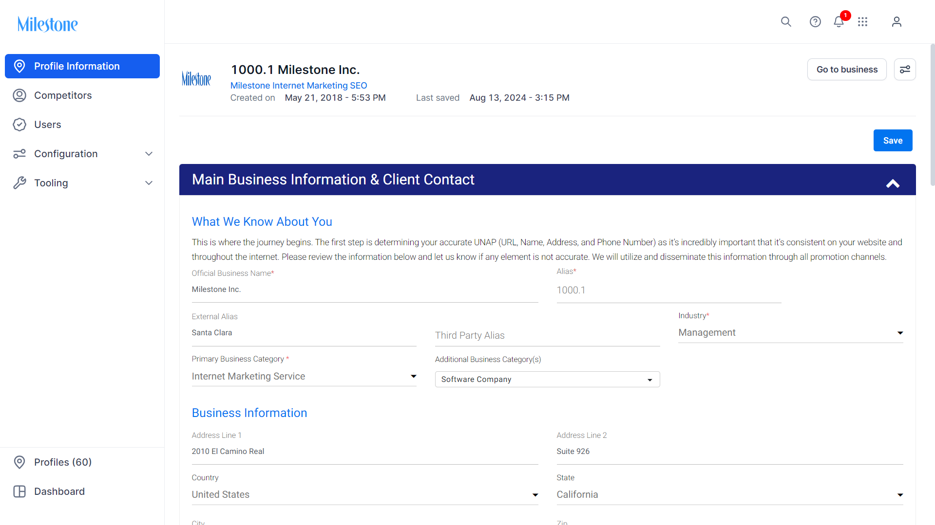
Task: Click the Profiles (60) pin icon
Action: point(19,462)
